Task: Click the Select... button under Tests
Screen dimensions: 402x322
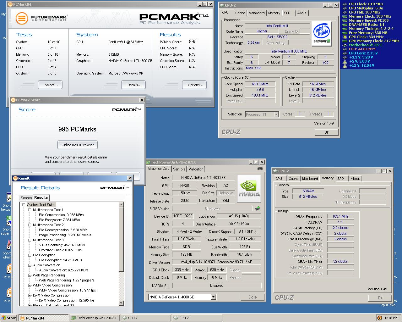Action: click(50, 85)
